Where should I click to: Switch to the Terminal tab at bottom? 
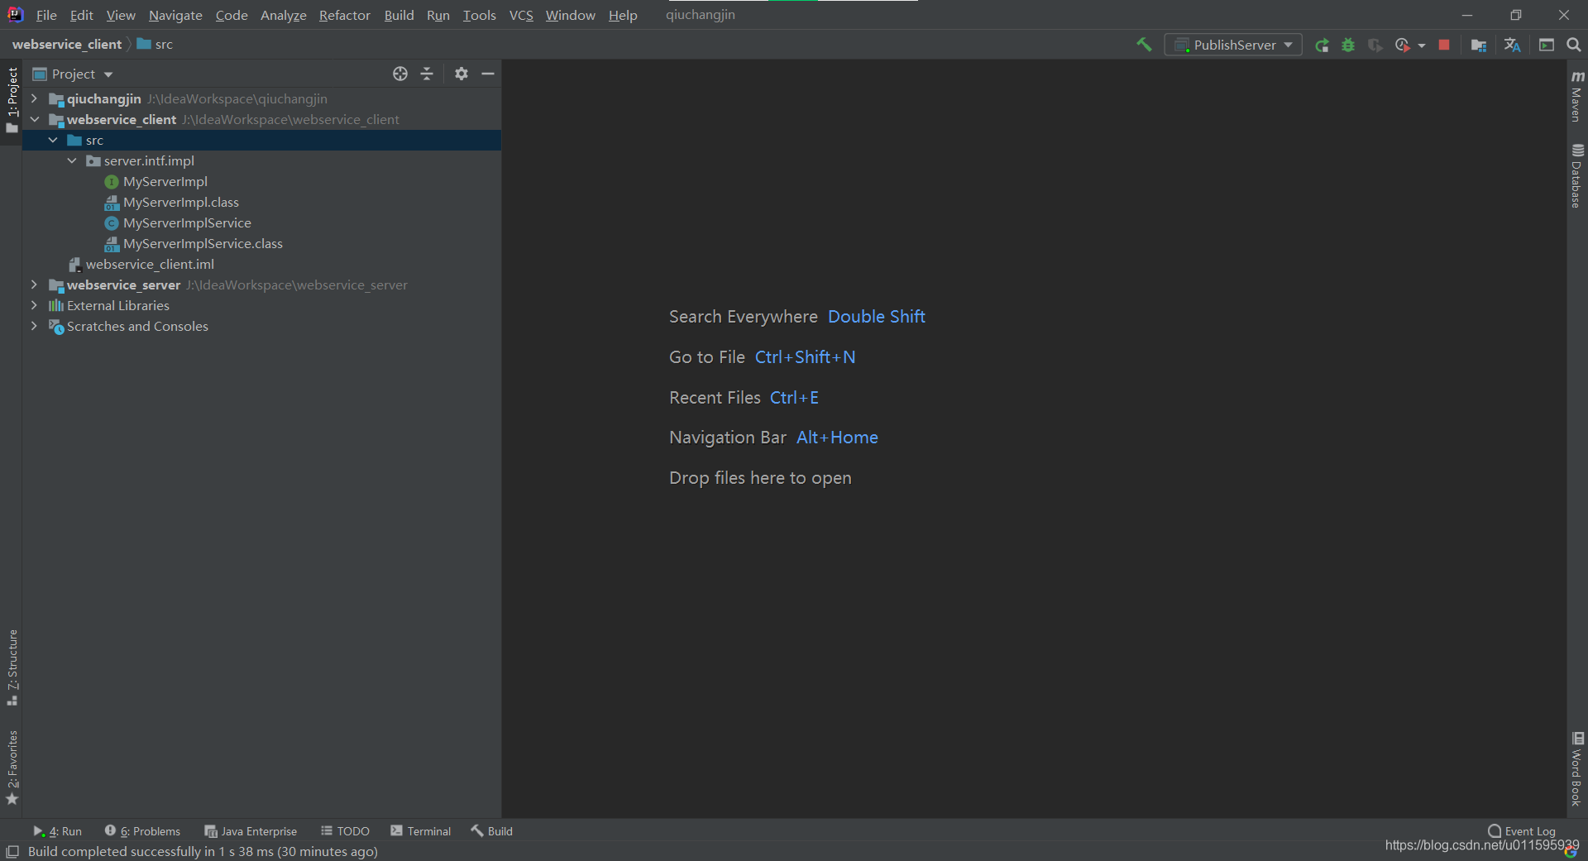420,831
